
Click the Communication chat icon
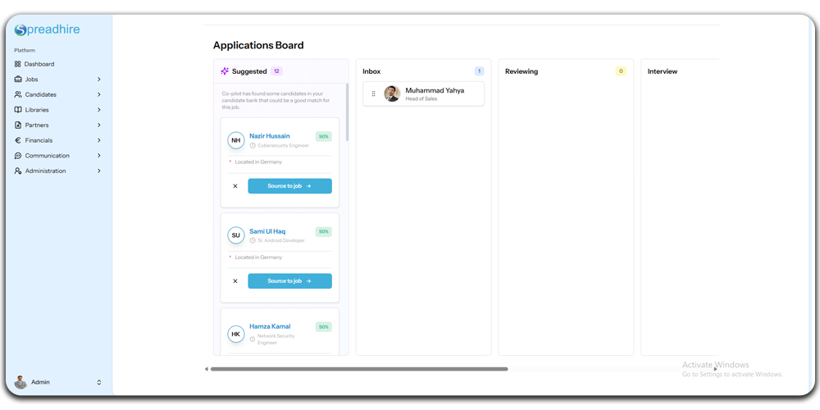18,156
